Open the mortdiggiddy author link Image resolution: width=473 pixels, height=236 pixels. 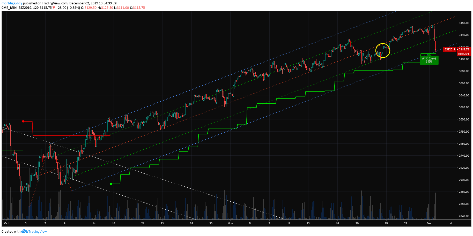tap(12, 3)
